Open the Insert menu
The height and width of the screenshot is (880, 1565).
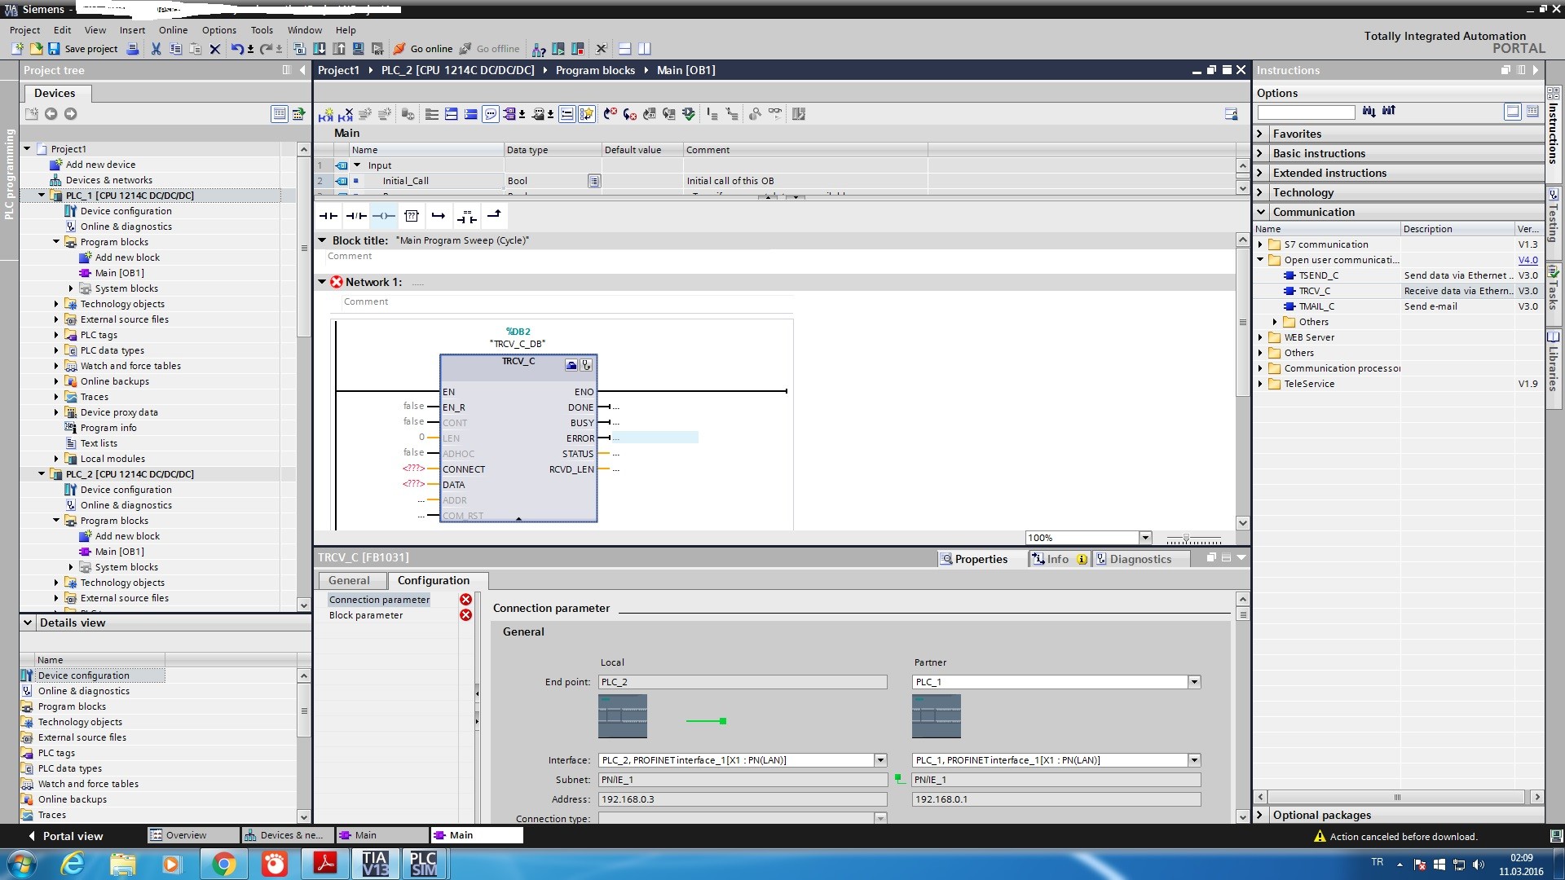click(132, 30)
